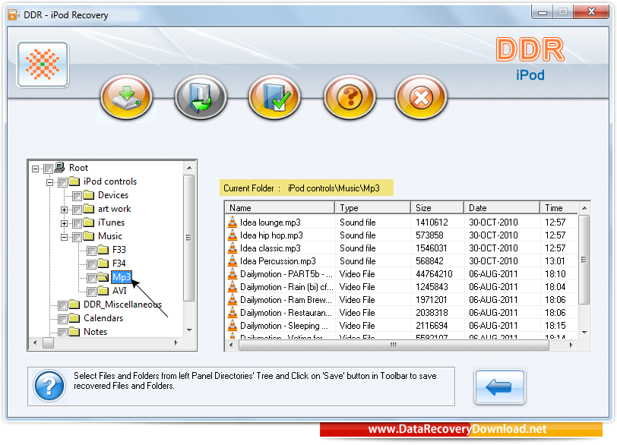Check the Devices folder checkbox
617x445 pixels.
point(78,196)
